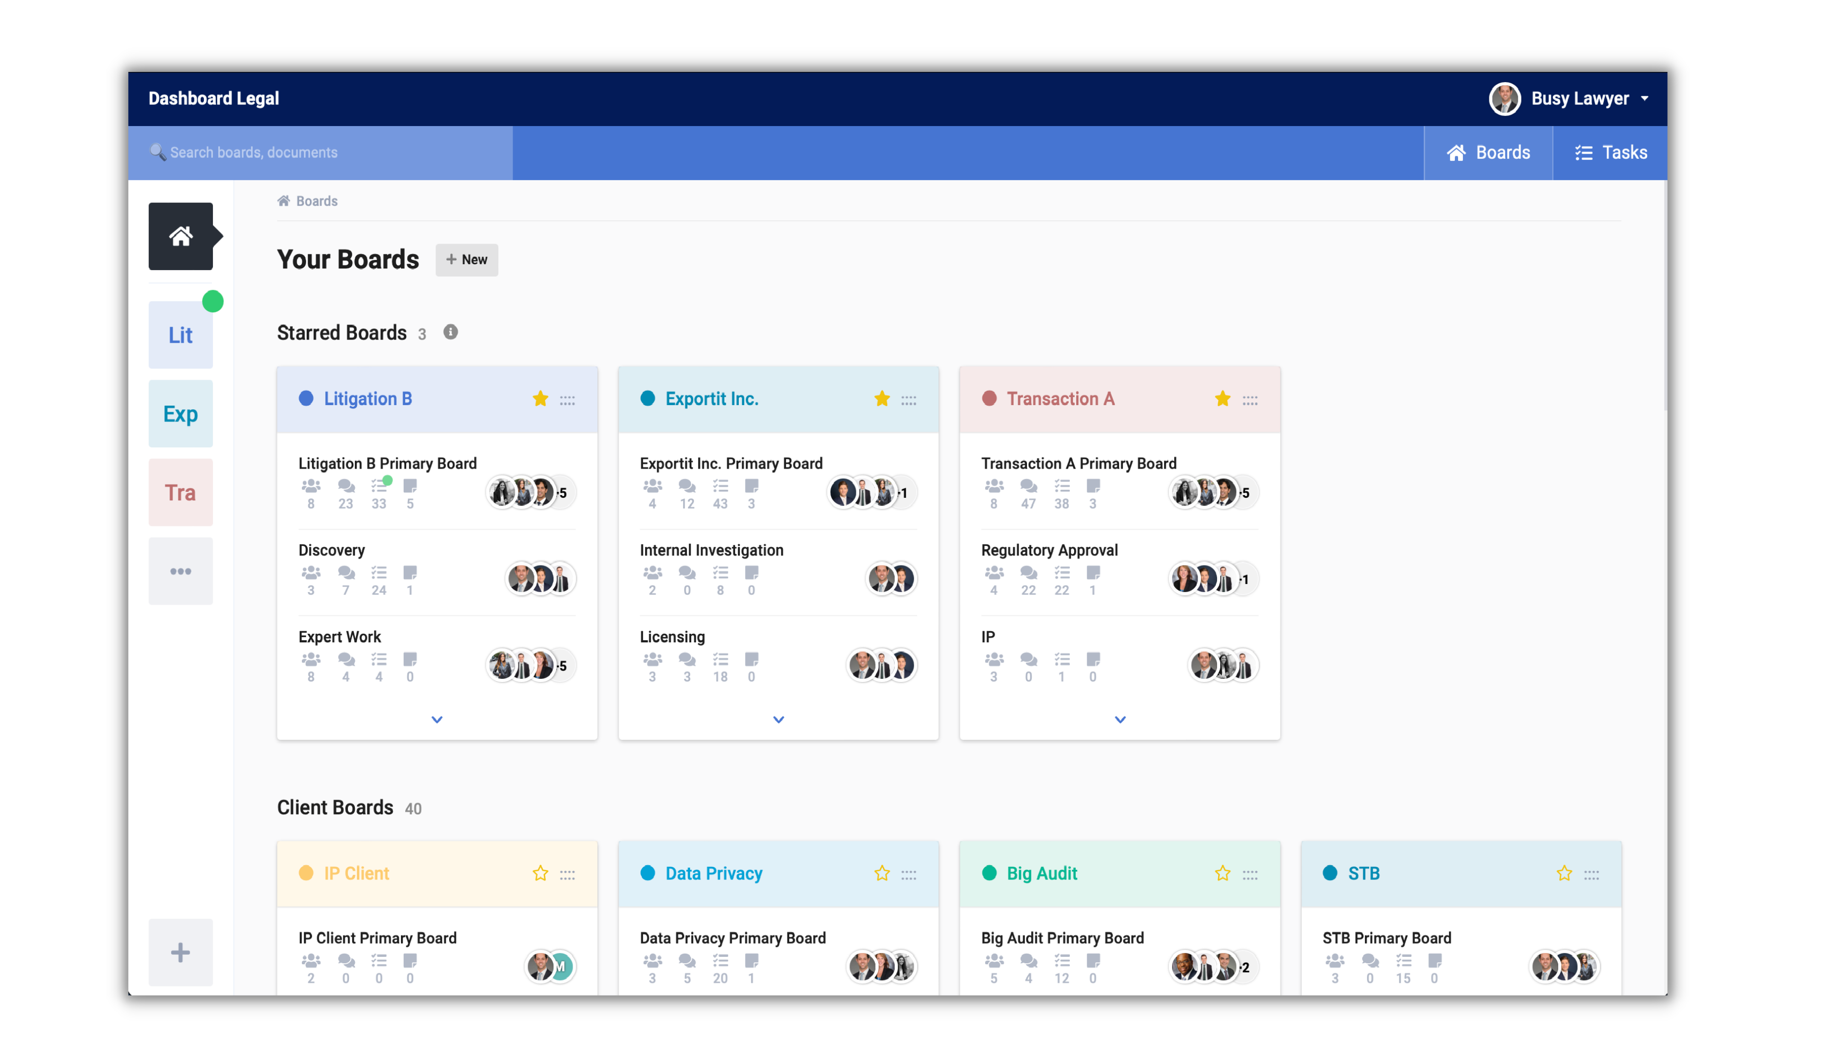Unstar the Transaction A board

[1222, 398]
